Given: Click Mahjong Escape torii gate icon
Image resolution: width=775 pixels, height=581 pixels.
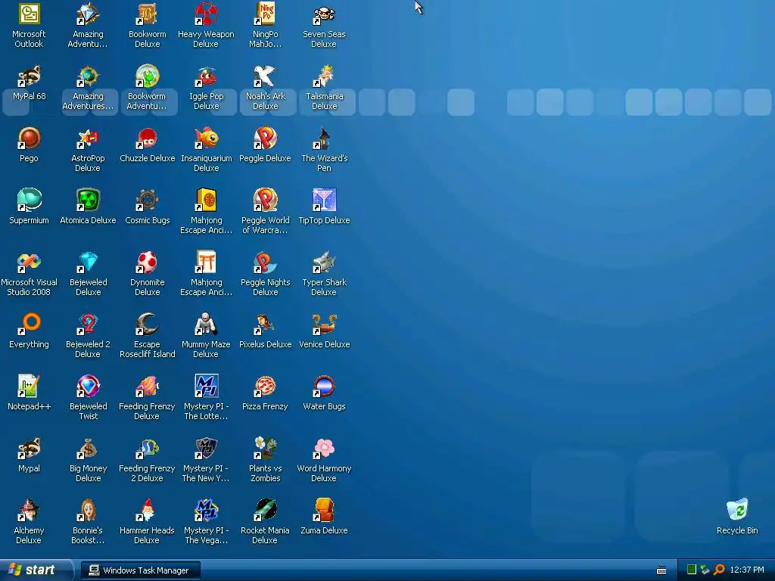Looking at the screenshot, I should pos(206,263).
